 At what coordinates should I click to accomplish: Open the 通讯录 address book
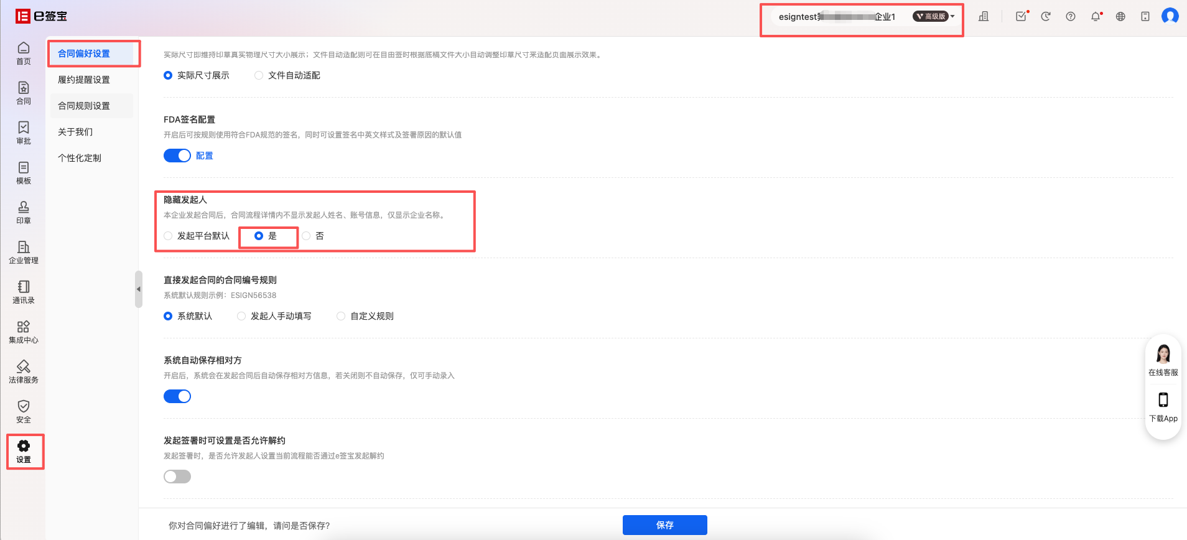(x=24, y=292)
